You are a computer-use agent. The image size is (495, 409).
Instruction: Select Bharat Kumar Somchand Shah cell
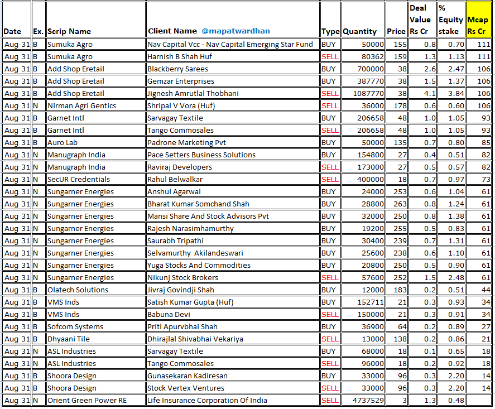pyautogui.click(x=233, y=204)
